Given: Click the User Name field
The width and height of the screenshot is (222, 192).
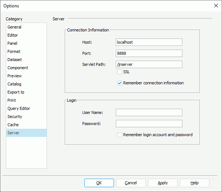Looking at the screenshot, I should 149,112.
